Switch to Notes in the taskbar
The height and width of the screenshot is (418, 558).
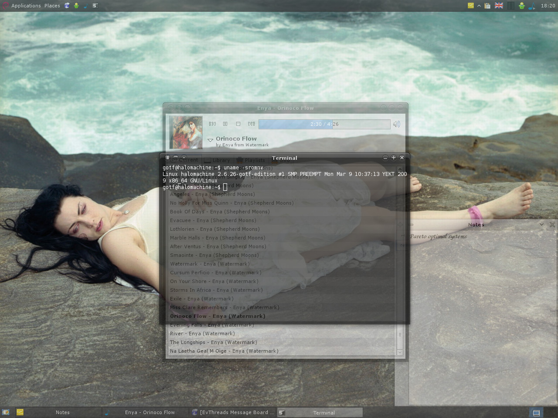[58, 412]
